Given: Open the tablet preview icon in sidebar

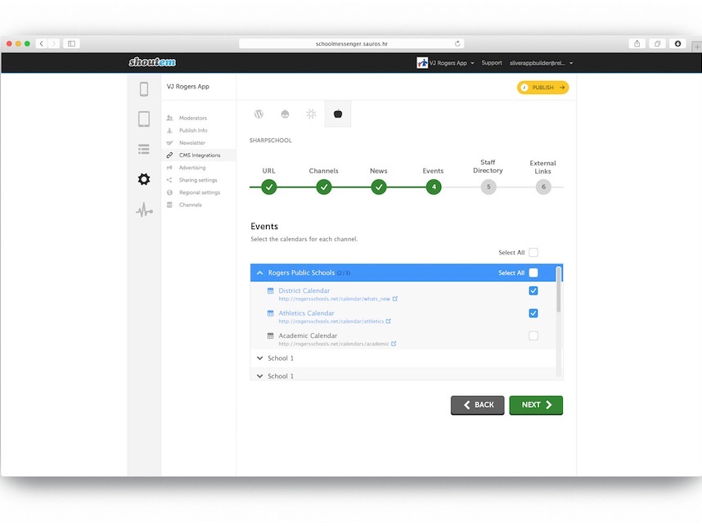Looking at the screenshot, I should [144, 119].
